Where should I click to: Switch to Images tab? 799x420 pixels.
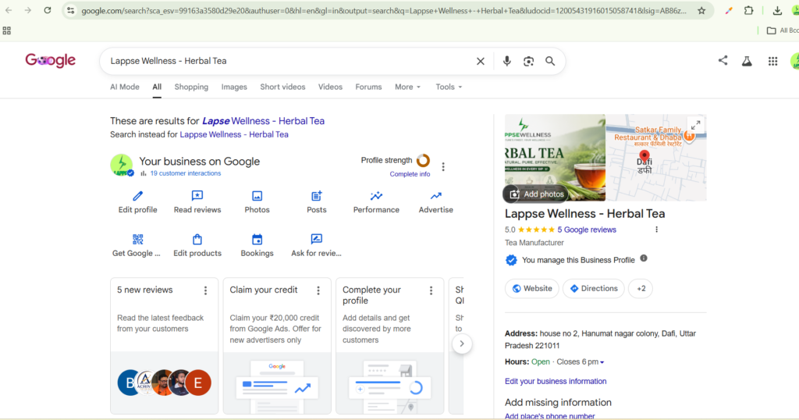(x=234, y=87)
